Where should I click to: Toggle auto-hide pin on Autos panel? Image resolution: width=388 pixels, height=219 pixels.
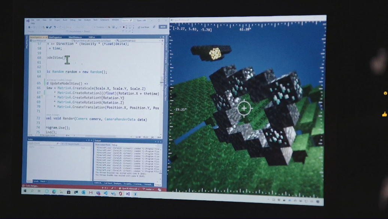point(89,140)
